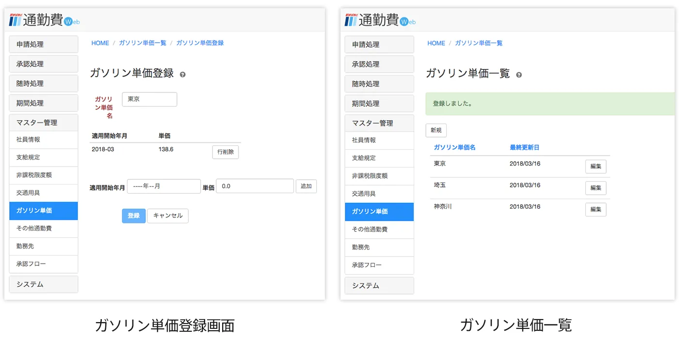Click 追加 button to add price row
The image size is (679, 339).
(x=306, y=186)
